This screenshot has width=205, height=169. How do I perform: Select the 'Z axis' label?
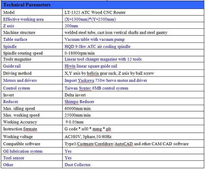coord(9,26)
